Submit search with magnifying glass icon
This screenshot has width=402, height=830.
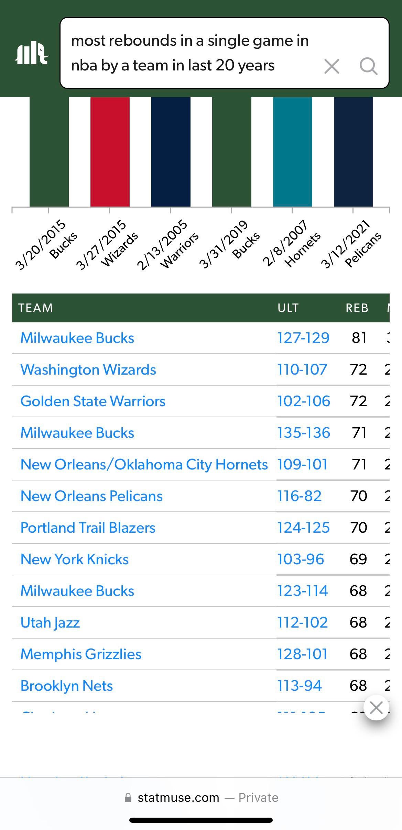click(x=368, y=66)
